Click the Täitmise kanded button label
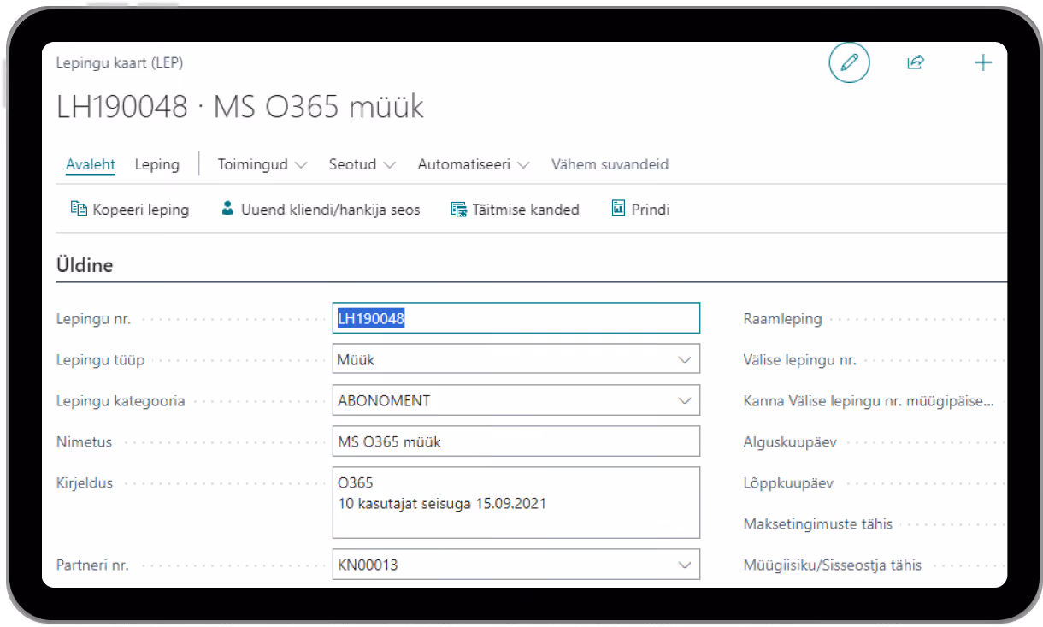This screenshot has height=627, width=1043. click(x=526, y=210)
